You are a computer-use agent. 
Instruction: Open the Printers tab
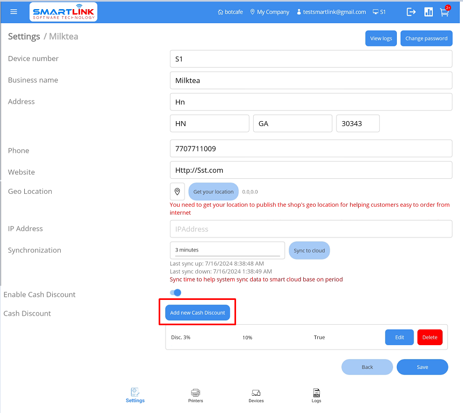click(196, 396)
